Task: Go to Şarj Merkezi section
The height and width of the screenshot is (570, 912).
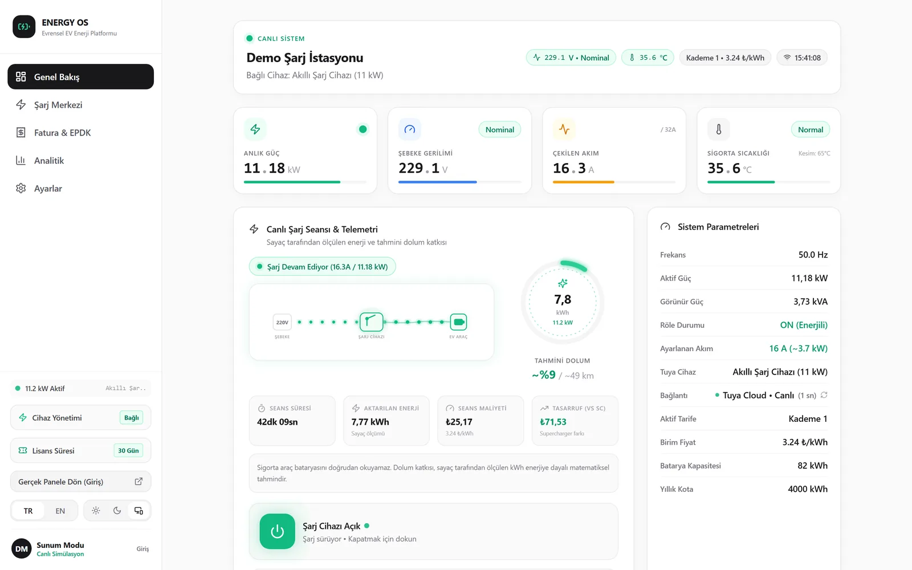Action: point(80,105)
